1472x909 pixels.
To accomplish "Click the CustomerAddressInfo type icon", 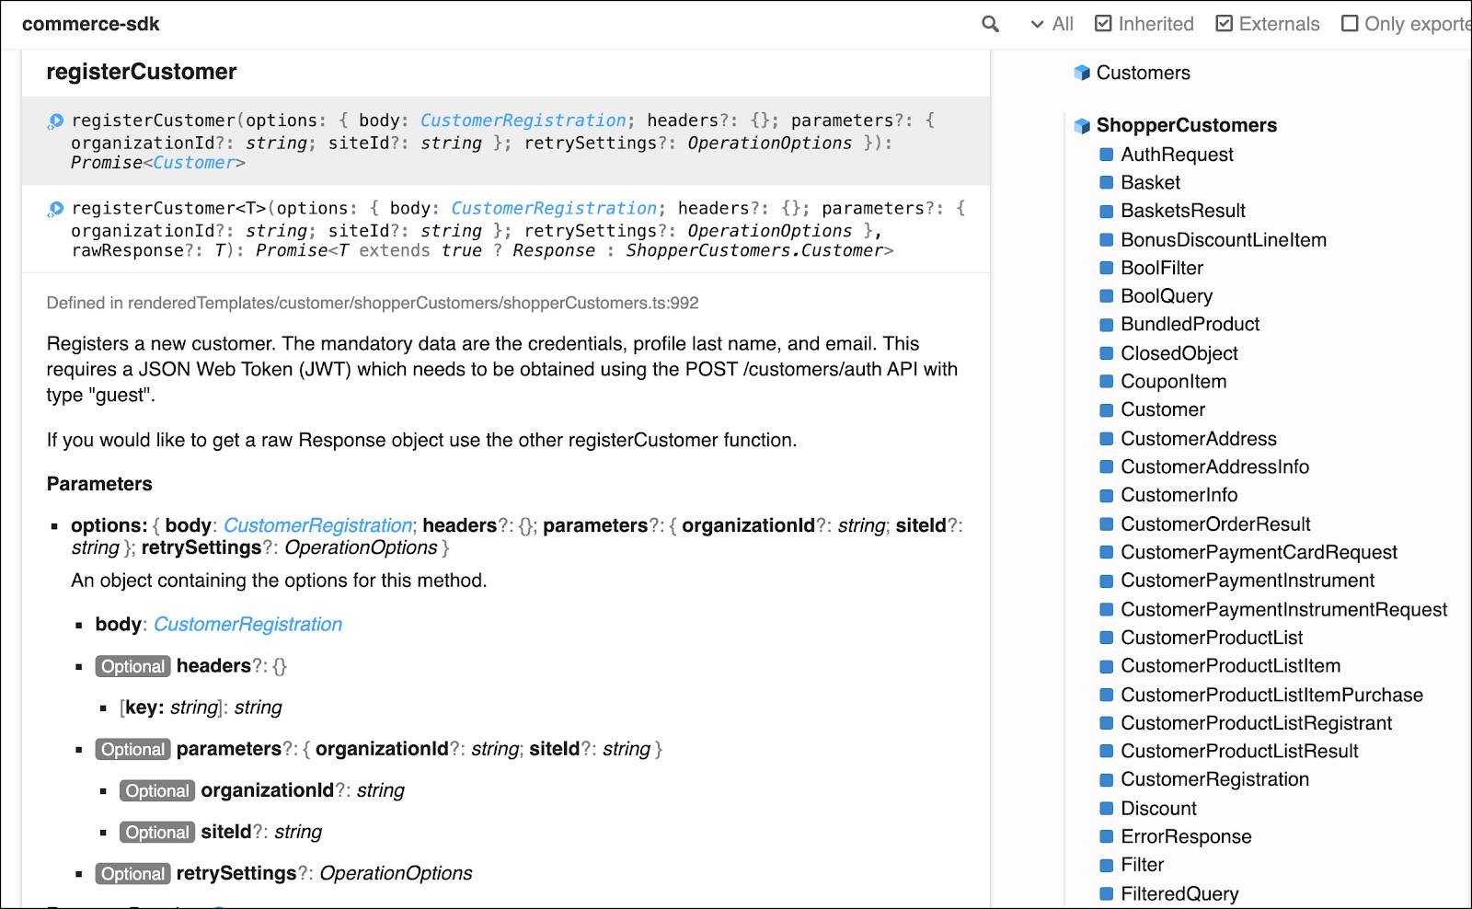I will [x=1107, y=467].
